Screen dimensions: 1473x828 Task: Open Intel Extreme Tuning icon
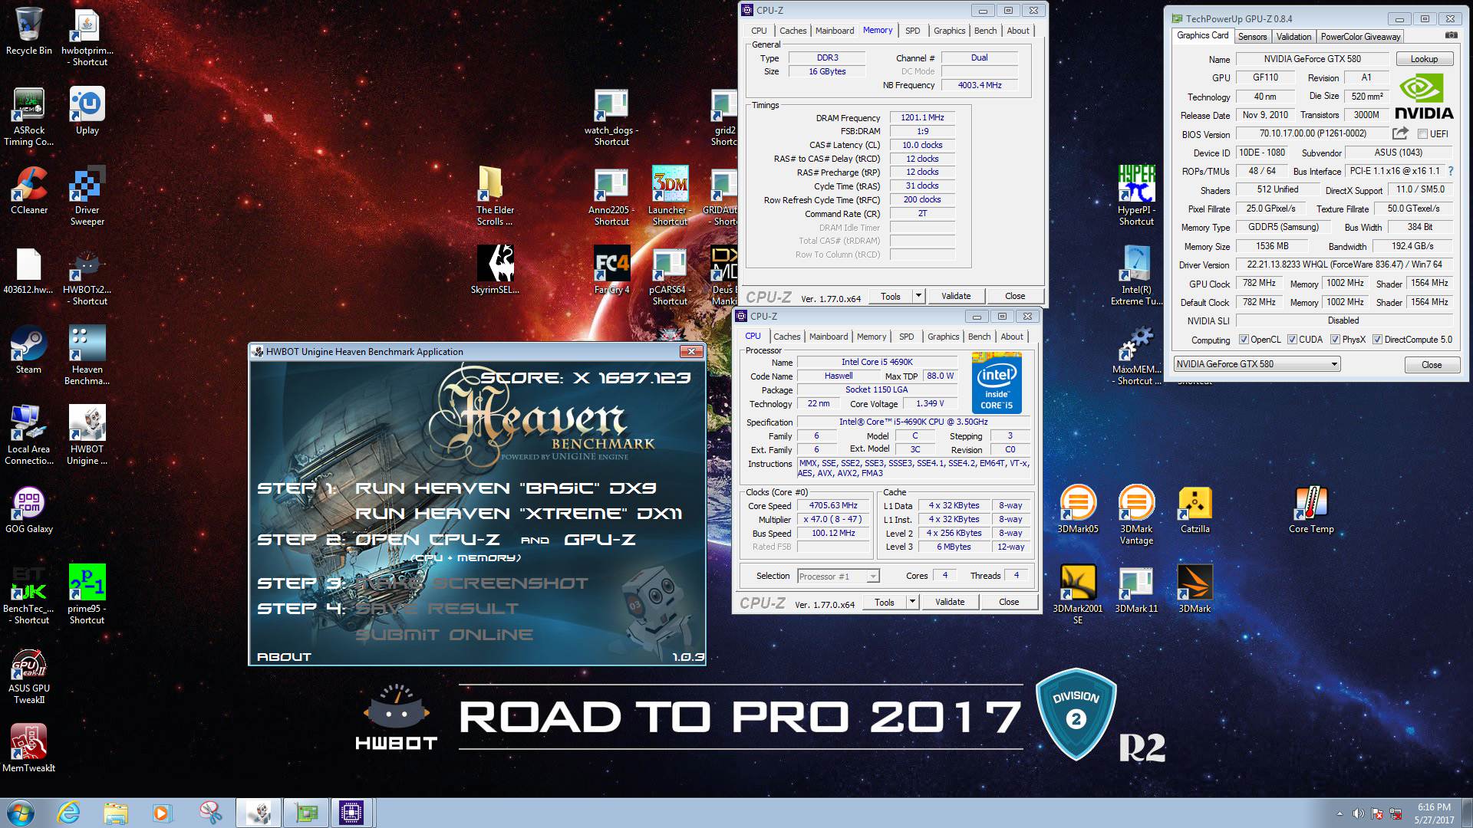(1136, 276)
